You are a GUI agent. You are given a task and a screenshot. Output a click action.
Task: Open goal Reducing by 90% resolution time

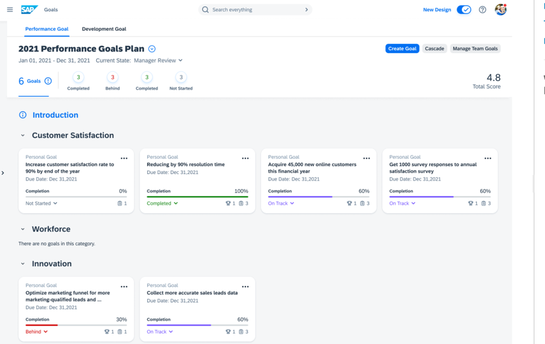(x=186, y=164)
